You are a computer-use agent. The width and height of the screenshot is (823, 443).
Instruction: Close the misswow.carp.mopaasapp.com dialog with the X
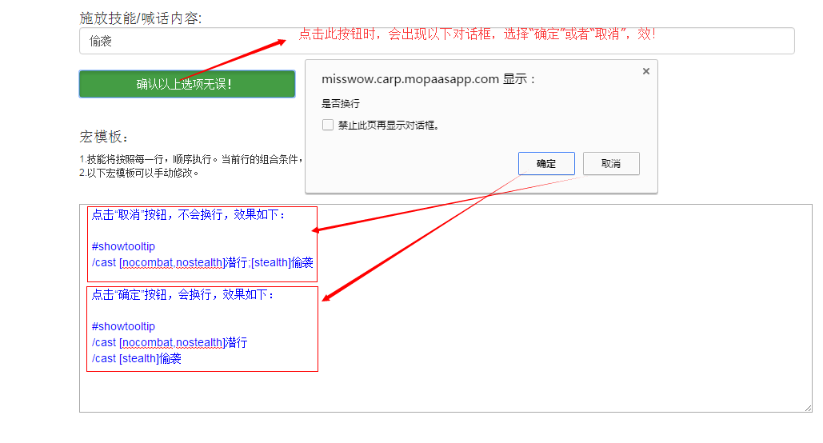point(646,71)
